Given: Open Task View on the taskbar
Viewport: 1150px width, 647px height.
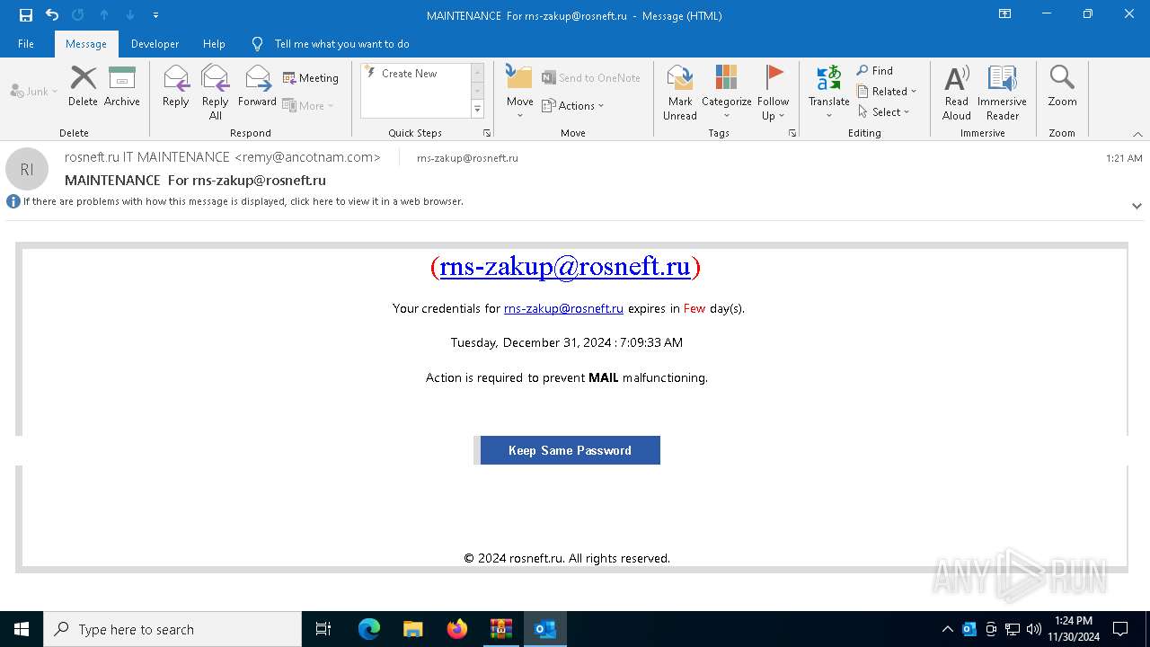Looking at the screenshot, I should point(323,629).
